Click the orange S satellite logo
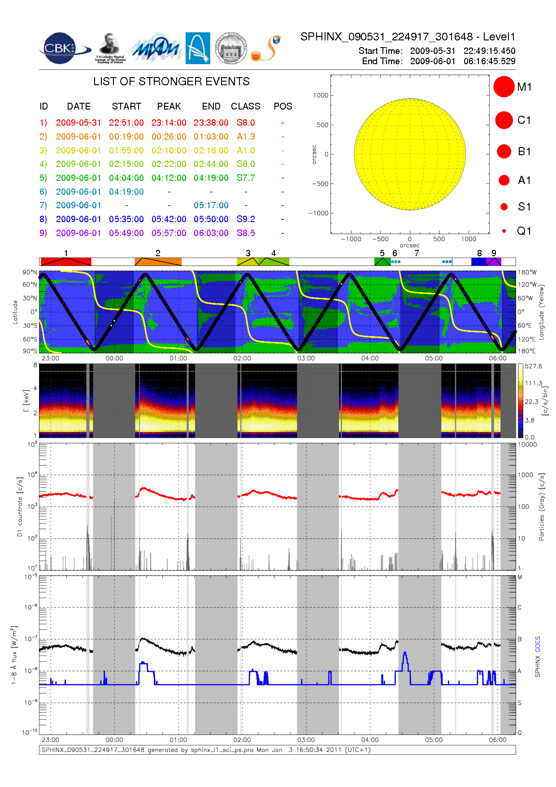This screenshot has height=787, width=556. tap(266, 48)
